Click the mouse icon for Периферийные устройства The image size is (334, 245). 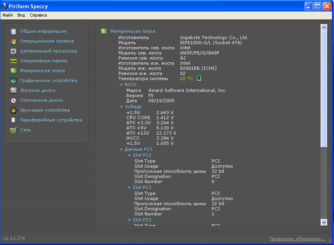coord(13,120)
